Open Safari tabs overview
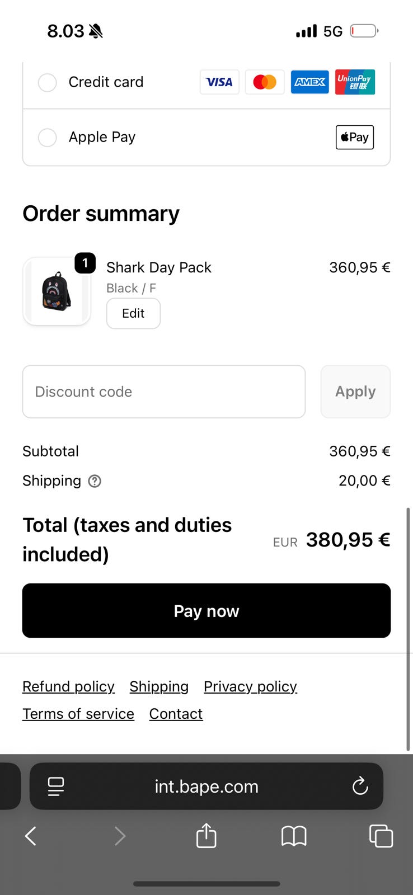 coord(381,836)
